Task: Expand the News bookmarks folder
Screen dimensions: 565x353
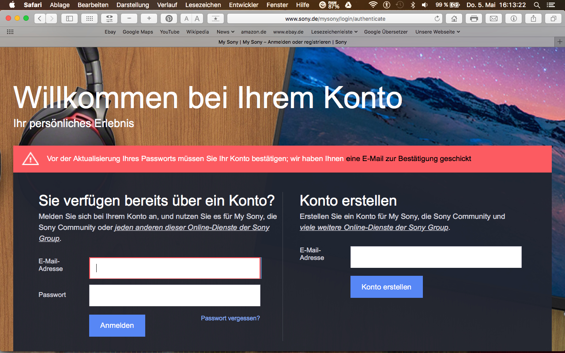Action: tap(226, 32)
